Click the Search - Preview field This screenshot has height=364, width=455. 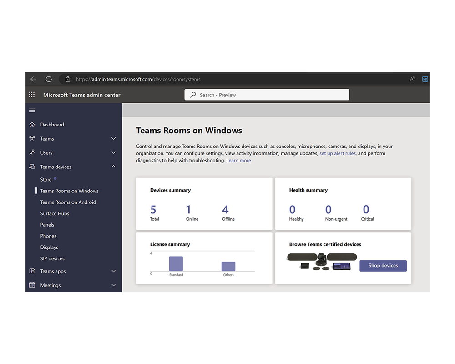(267, 95)
